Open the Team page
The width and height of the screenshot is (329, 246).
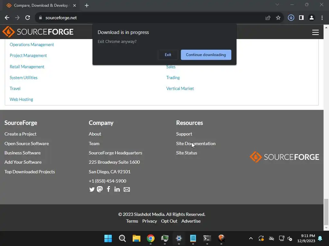[94, 143]
